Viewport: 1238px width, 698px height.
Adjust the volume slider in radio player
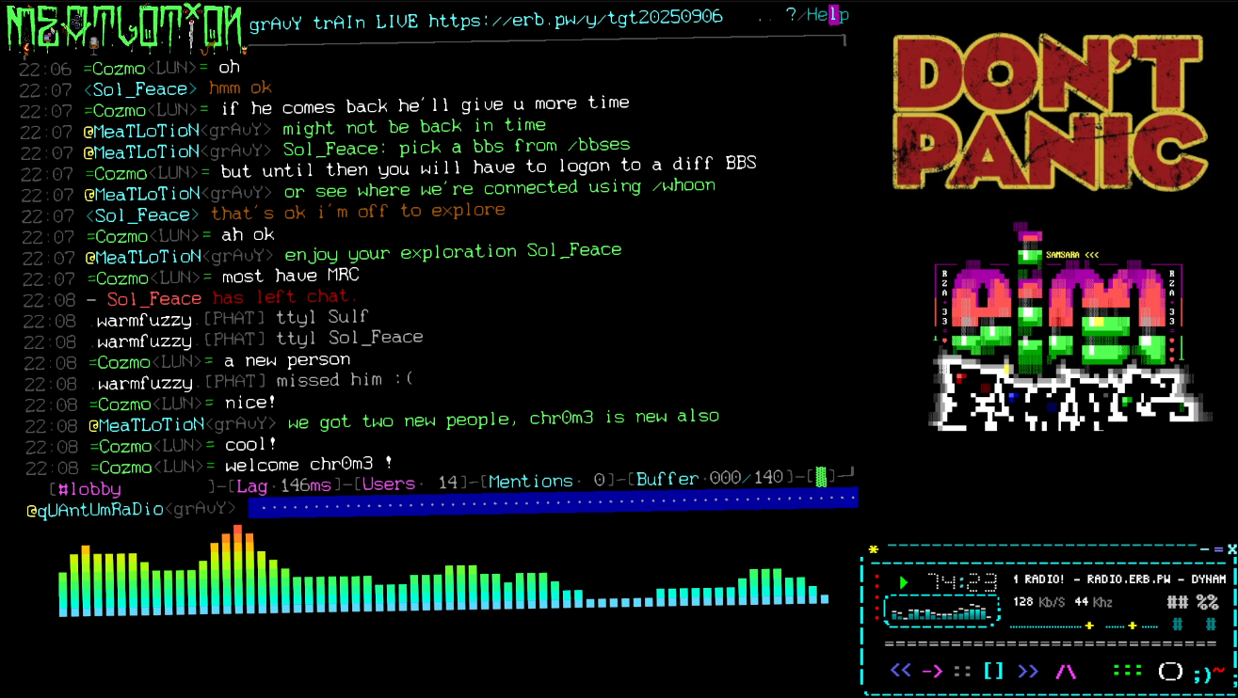coord(1051,625)
